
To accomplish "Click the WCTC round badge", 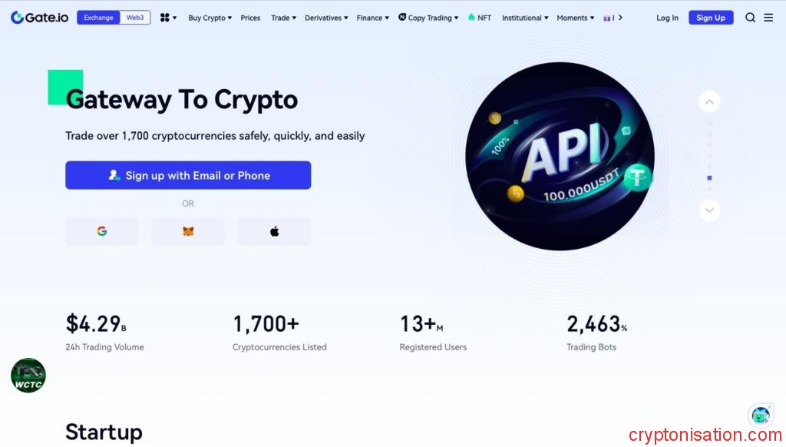I will coord(28,376).
